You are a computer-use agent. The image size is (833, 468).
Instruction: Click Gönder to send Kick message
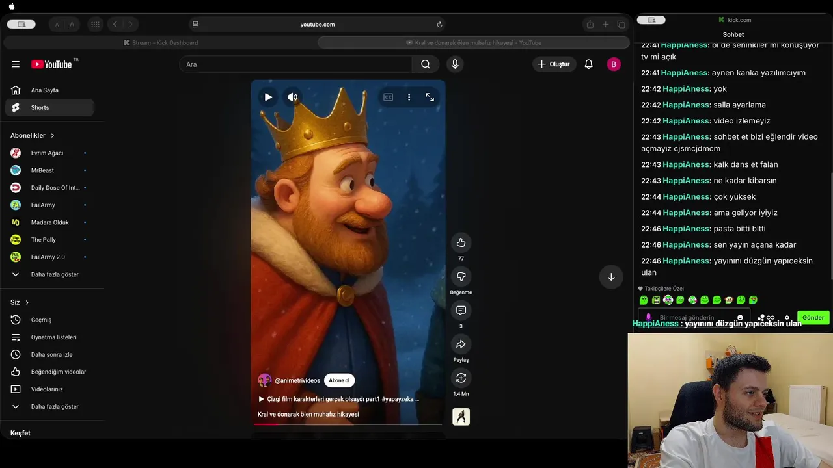[813, 318]
